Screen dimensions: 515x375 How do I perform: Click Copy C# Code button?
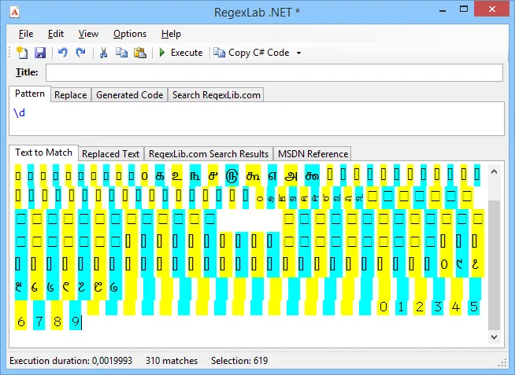click(252, 53)
